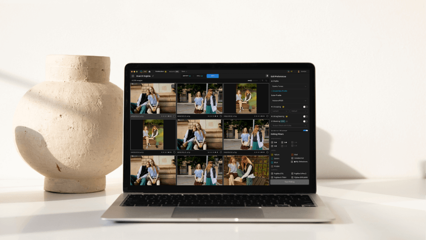
Task: Click the filter icon above the grid
Action: click(262, 80)
